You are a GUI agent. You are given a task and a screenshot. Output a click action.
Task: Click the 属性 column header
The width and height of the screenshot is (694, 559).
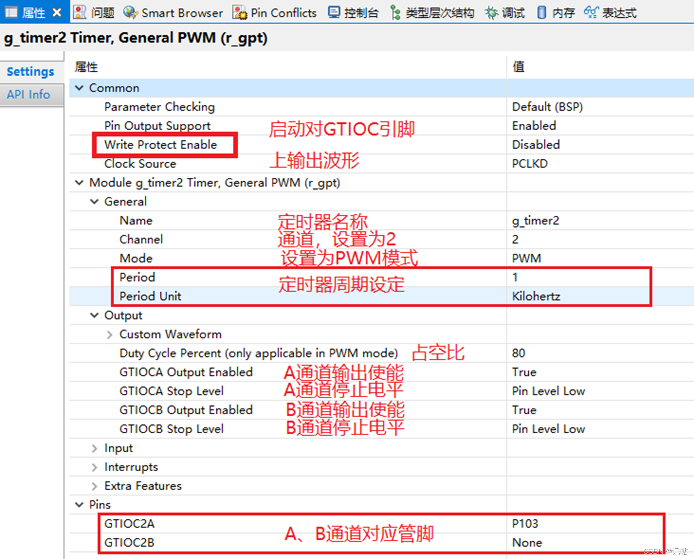[x=86, y=67]
